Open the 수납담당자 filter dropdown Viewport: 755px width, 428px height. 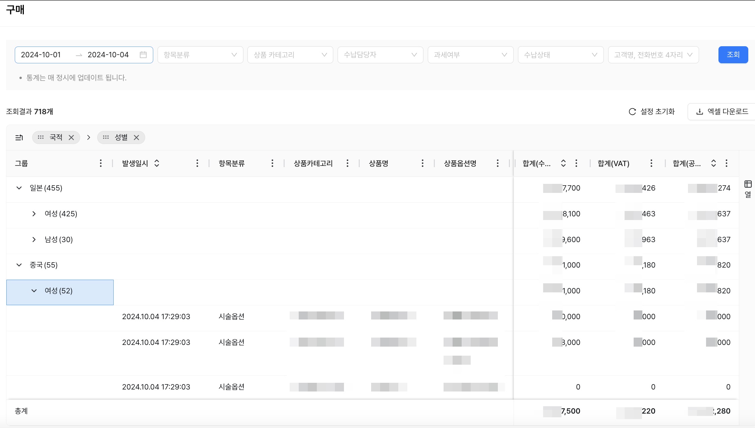(x=380, y=55)
